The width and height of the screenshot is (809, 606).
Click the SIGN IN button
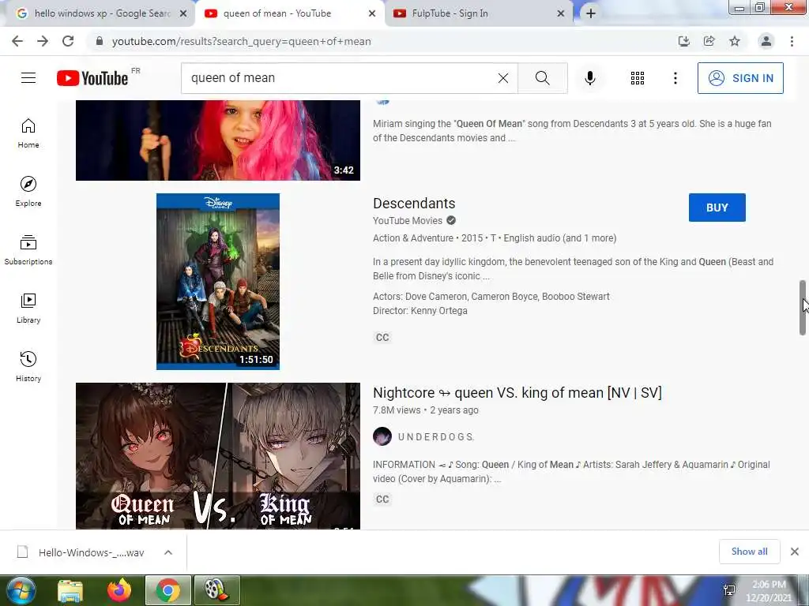pos(740,78)
